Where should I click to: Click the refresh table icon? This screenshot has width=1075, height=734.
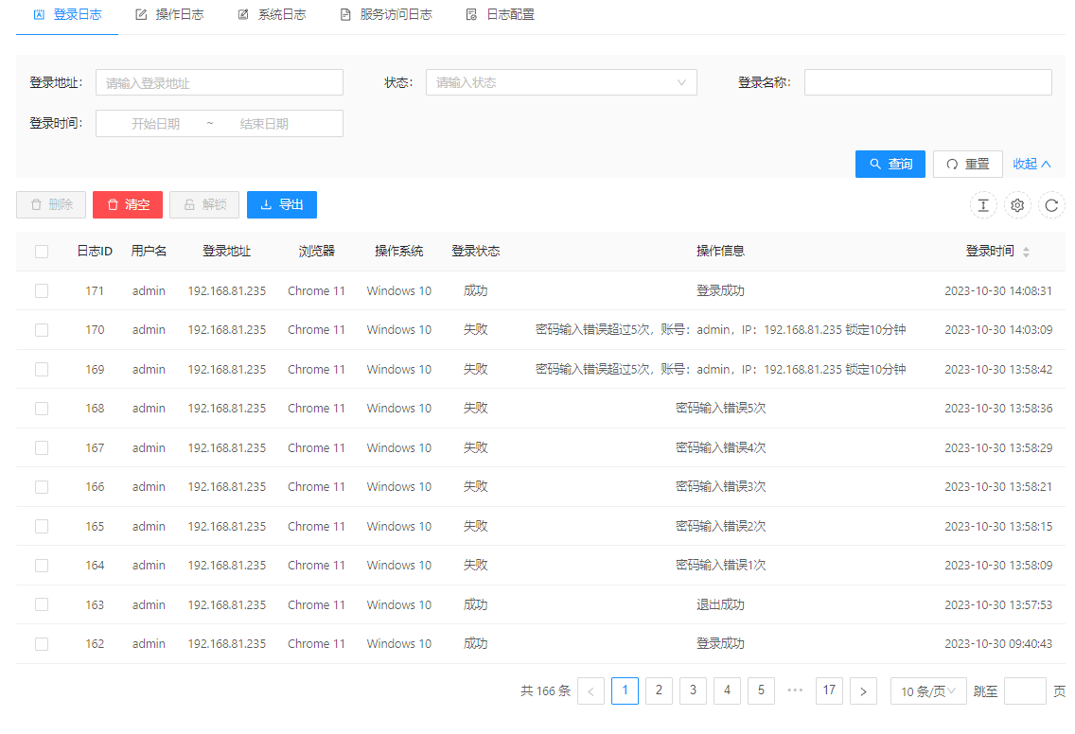click(1051, 205)
